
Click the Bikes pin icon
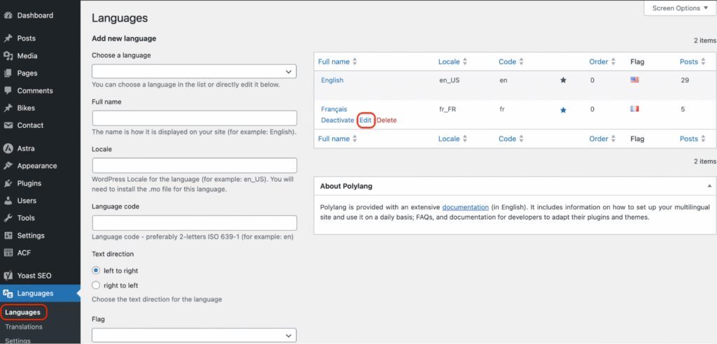coord(8,108)
